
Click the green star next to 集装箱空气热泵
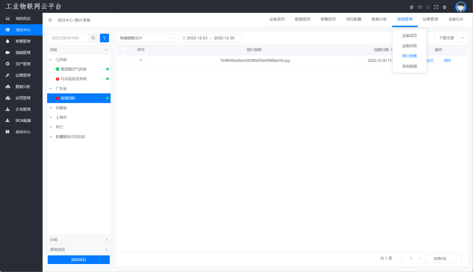tap(107, 69)
